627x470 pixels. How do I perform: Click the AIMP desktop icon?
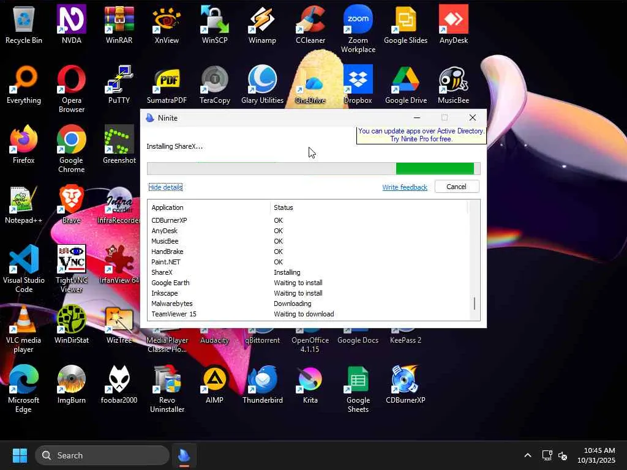(x=215, y=384)
